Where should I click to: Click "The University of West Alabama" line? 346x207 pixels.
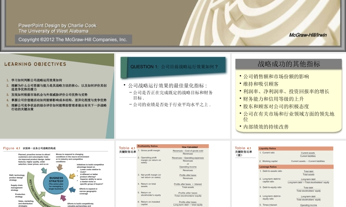[x=53, y=31]
